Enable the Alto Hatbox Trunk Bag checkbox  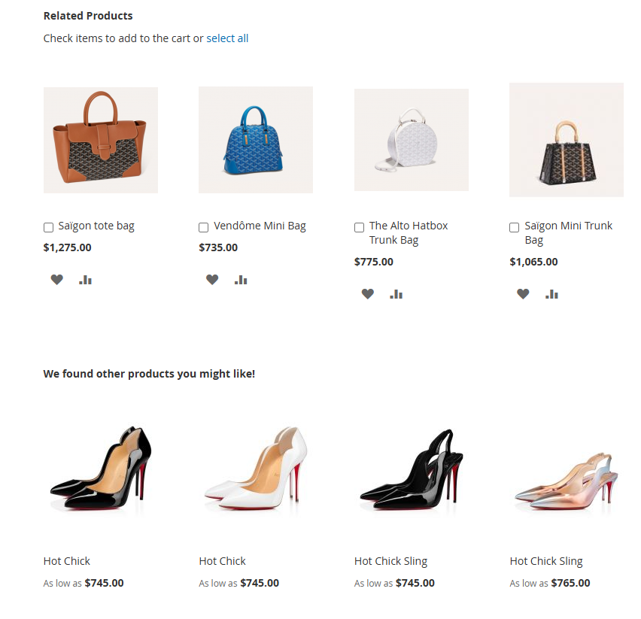pos(359,227)
